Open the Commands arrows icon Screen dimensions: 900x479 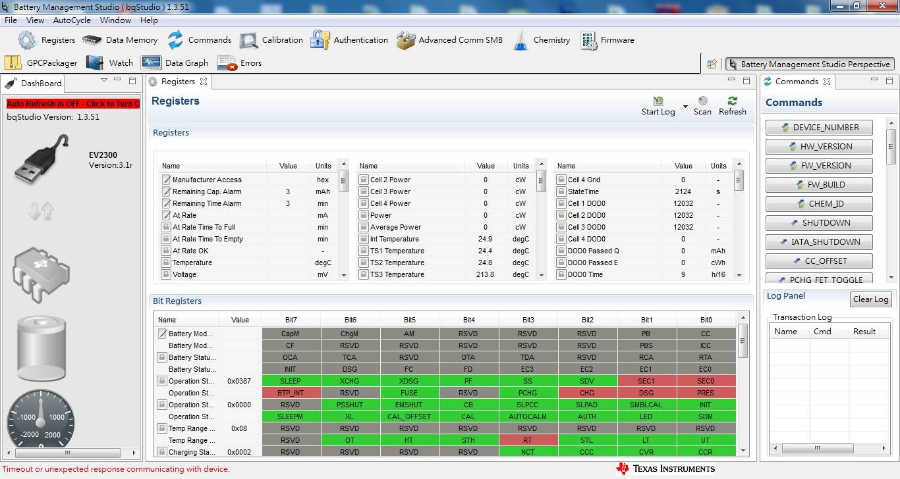(x=175, y=40)
